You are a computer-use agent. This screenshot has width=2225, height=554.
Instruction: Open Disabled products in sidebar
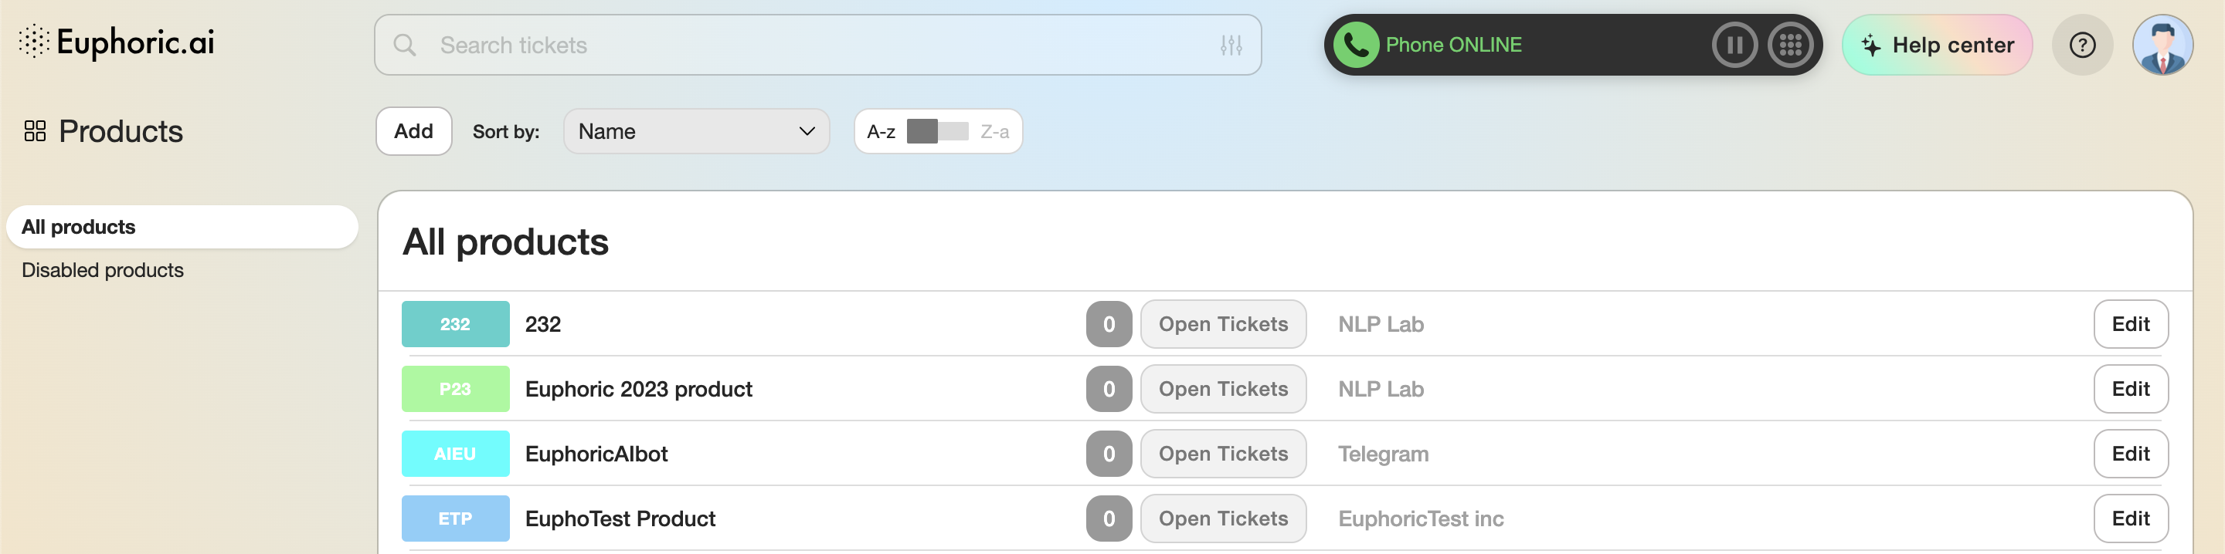point(103,270)
